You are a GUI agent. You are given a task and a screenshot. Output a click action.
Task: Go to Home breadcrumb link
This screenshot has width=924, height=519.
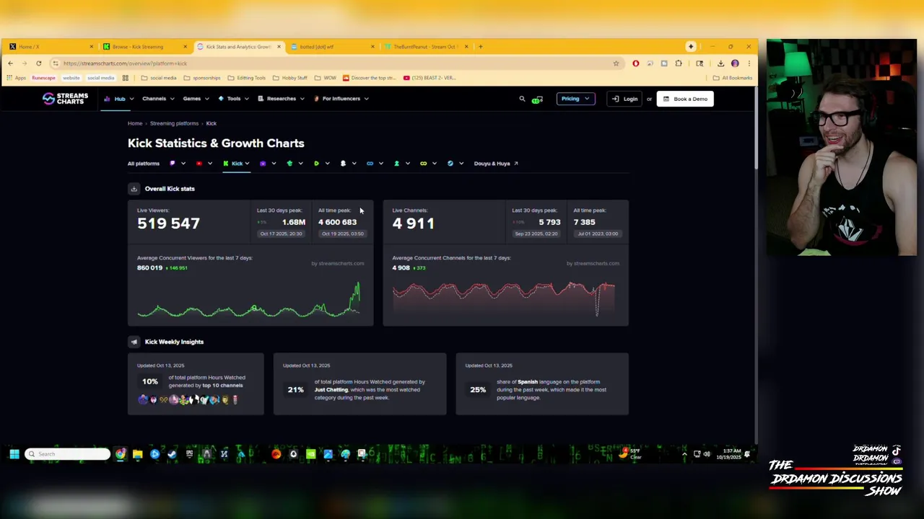tap(135, 124)
